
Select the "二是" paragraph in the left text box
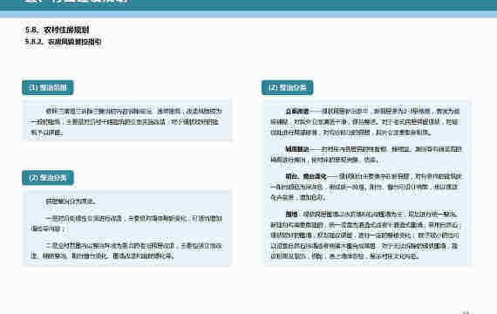(126, 250)
